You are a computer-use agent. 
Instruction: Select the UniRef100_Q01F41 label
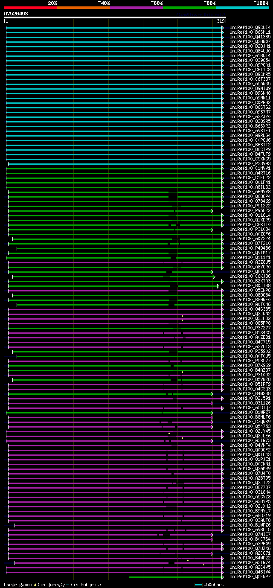tap(250, 183)
